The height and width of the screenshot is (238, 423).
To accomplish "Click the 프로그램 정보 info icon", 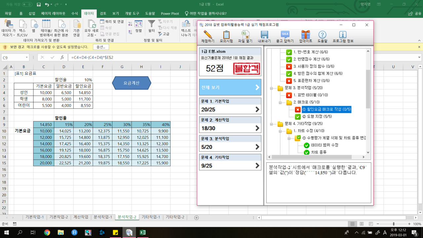I will pos(343,35).
